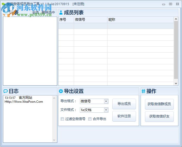Viewport: 182px width, 147px height.
Task: Sort by the 序号 column header
Action: (66, 20)
